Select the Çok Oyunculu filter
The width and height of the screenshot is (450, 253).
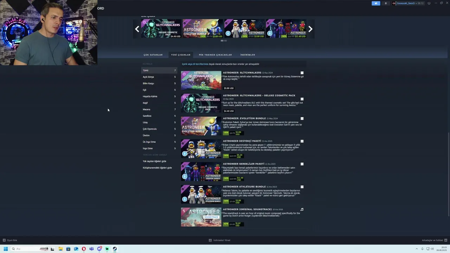pos(159,129)
